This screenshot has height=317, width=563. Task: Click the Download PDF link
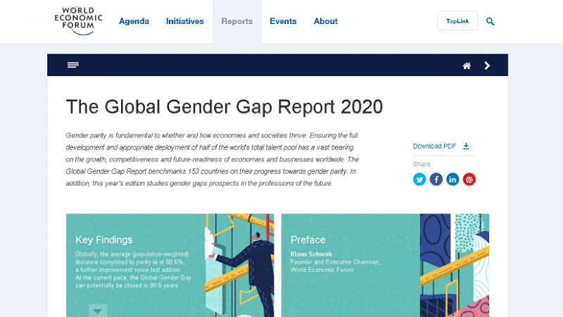434,147
